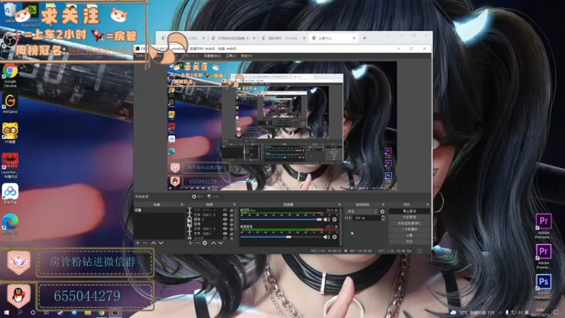
Task: Click the taskbar search icon
Action: click(20, 312)
